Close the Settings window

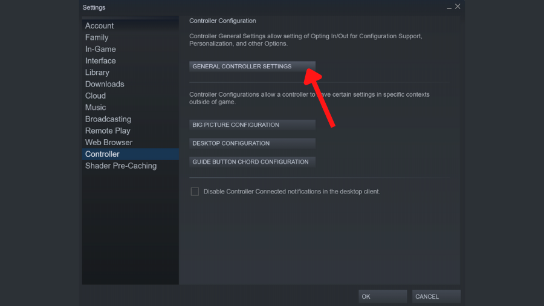(458, 7)
